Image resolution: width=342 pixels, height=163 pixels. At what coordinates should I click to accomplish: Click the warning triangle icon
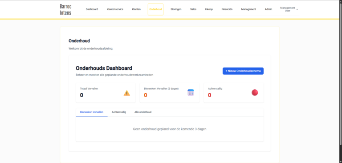[127, 93]
